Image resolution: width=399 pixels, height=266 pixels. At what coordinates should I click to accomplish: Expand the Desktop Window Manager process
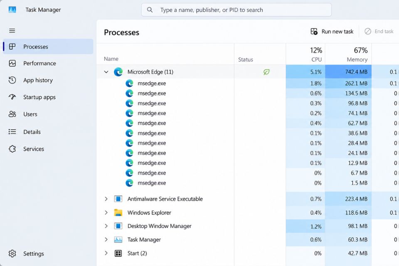click(x=106, y=226)
